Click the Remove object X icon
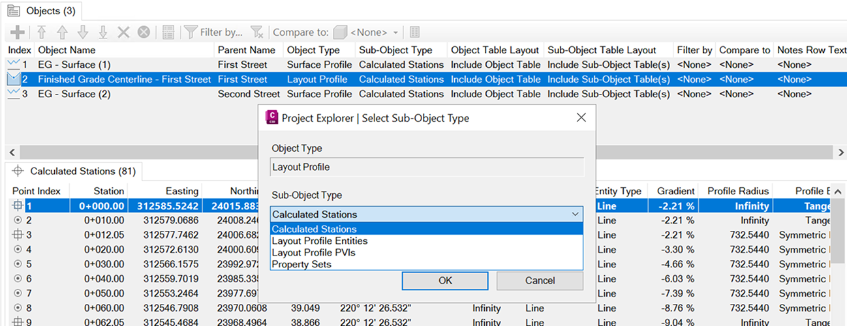Screen dimensions: 847x326 point(123,32)
